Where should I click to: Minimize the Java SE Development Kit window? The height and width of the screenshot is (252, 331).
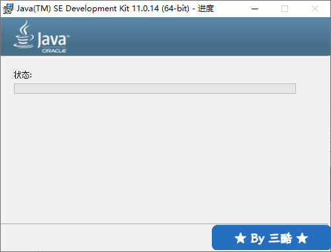pos(255,9)
